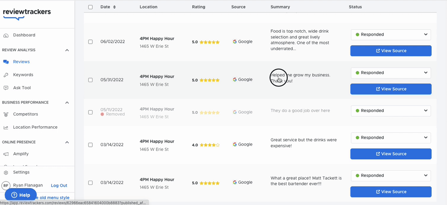Click the Reviews speech bubble icon

[x=6, y=62]
